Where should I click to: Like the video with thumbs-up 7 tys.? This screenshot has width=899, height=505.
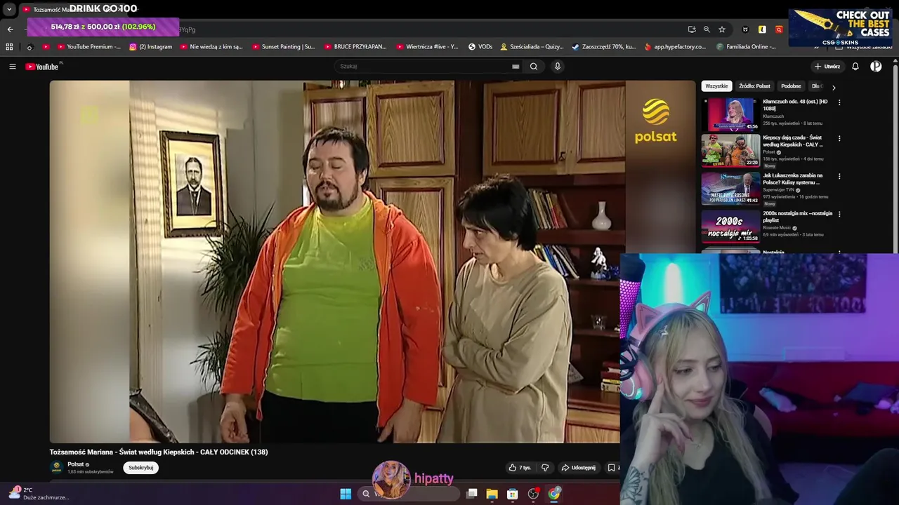tap(520, 468)
